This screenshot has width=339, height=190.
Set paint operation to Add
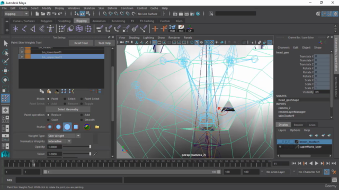(82, 115)
